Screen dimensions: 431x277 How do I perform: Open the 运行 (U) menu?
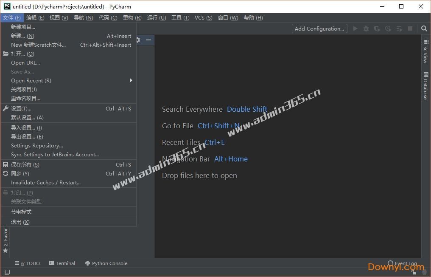pos(157,17)
